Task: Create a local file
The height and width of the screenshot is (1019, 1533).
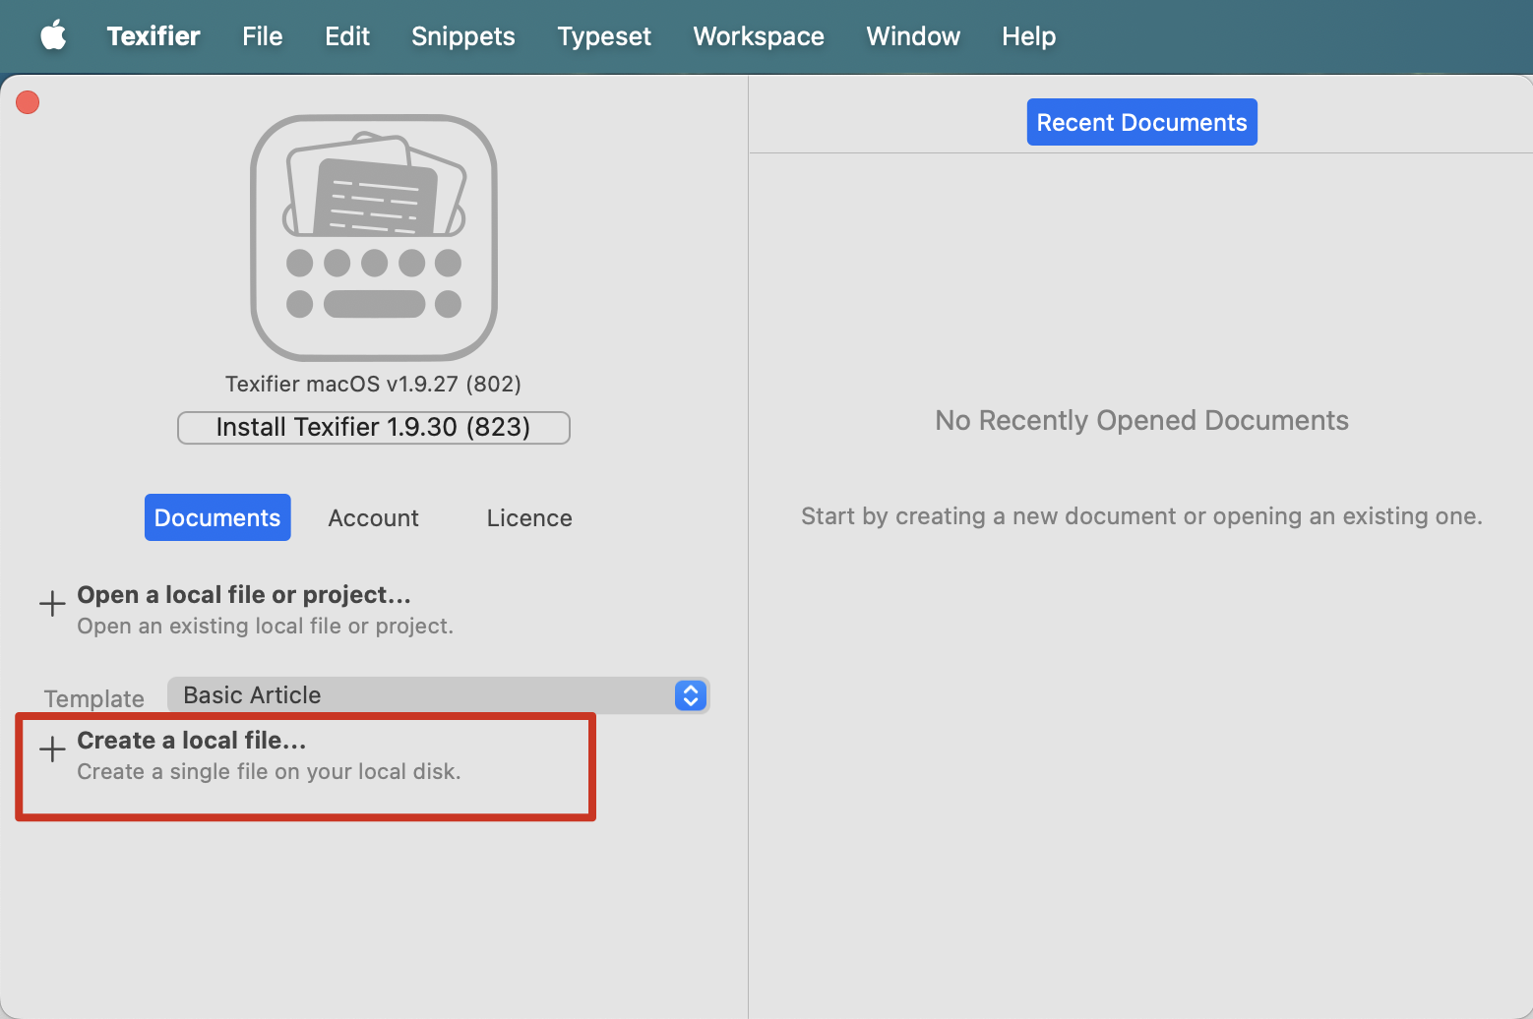Action: tap(192, 741)
